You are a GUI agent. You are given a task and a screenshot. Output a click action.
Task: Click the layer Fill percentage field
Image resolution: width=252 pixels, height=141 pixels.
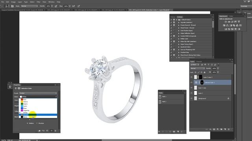(x=214, y=72)
